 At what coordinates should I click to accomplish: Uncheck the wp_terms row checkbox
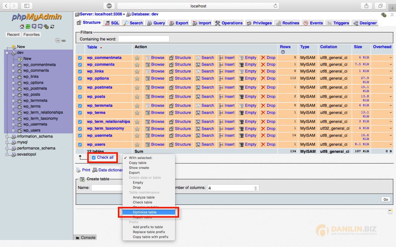coord(80,113)
